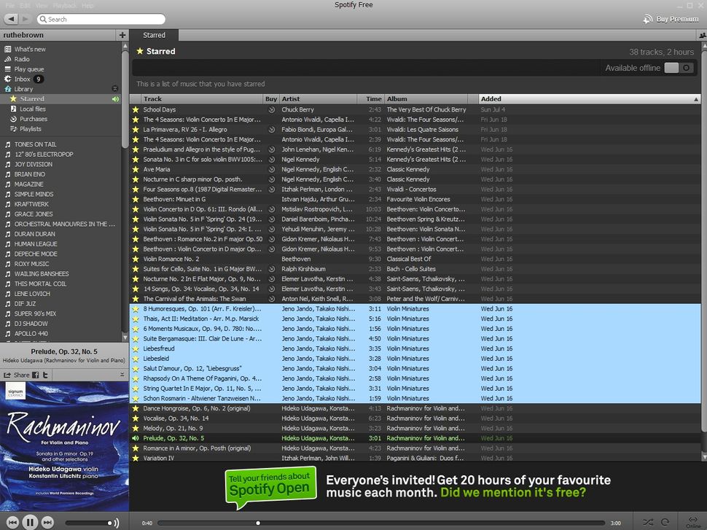The width and height of the screenshot is (707, 530).
Task: Open the Spotify Open promotion banner
Action: click(x=270, y=486)
